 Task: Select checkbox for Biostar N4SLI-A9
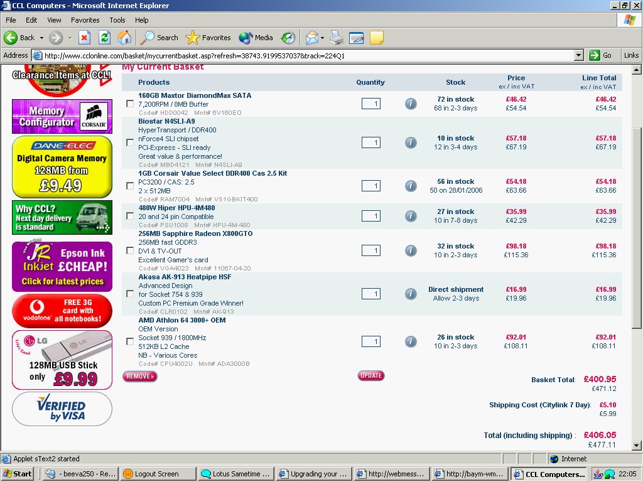click(130, 142)
